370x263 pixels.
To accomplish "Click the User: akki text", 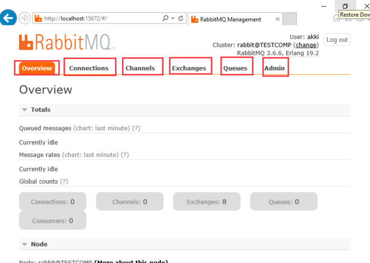I will [x=304, y=37].
